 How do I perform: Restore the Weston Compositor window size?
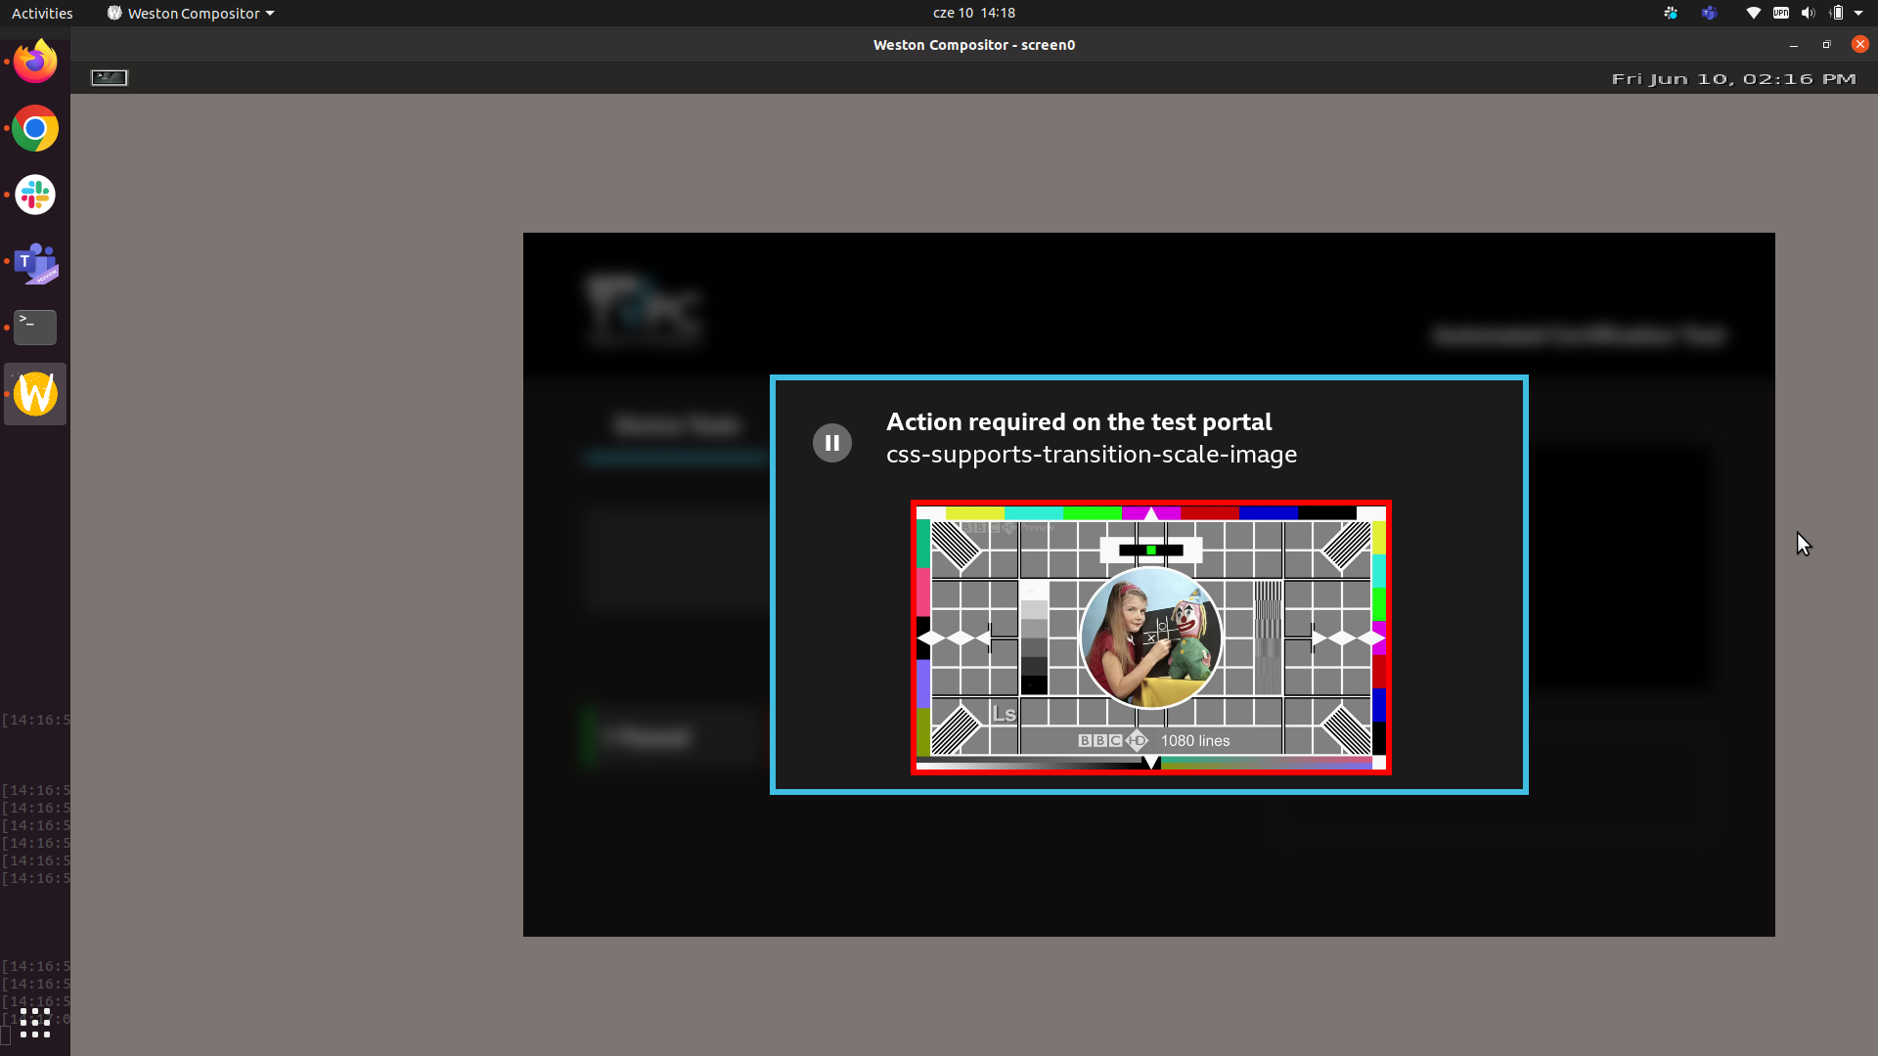(1826, 45)
